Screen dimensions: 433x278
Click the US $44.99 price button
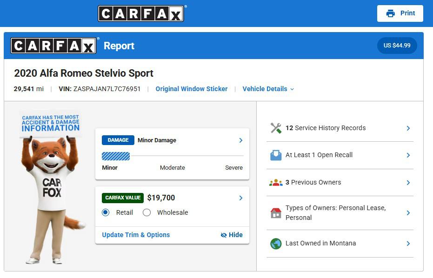point(397,46)
